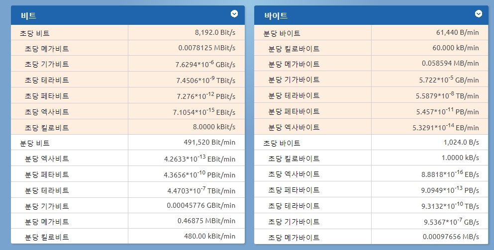
Task: Select the 초당 비트 row label
Action: (35, 33)
